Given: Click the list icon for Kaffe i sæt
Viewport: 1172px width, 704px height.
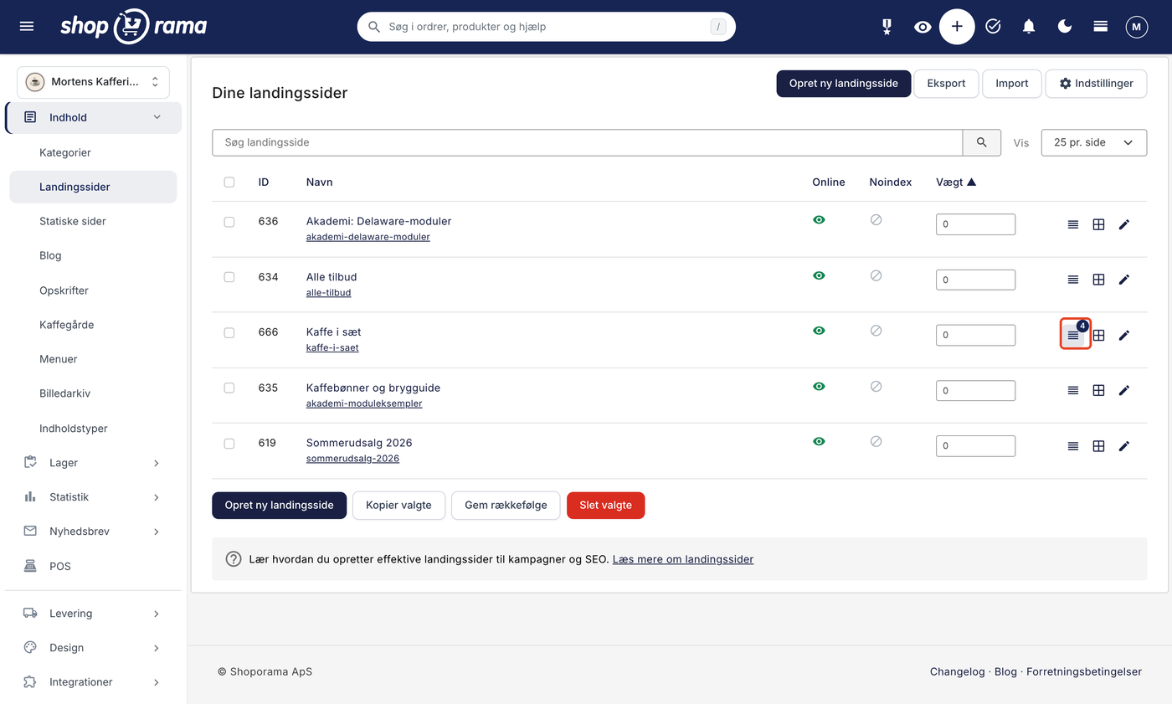Looking at the screenshot, I should pos(1073,335).
